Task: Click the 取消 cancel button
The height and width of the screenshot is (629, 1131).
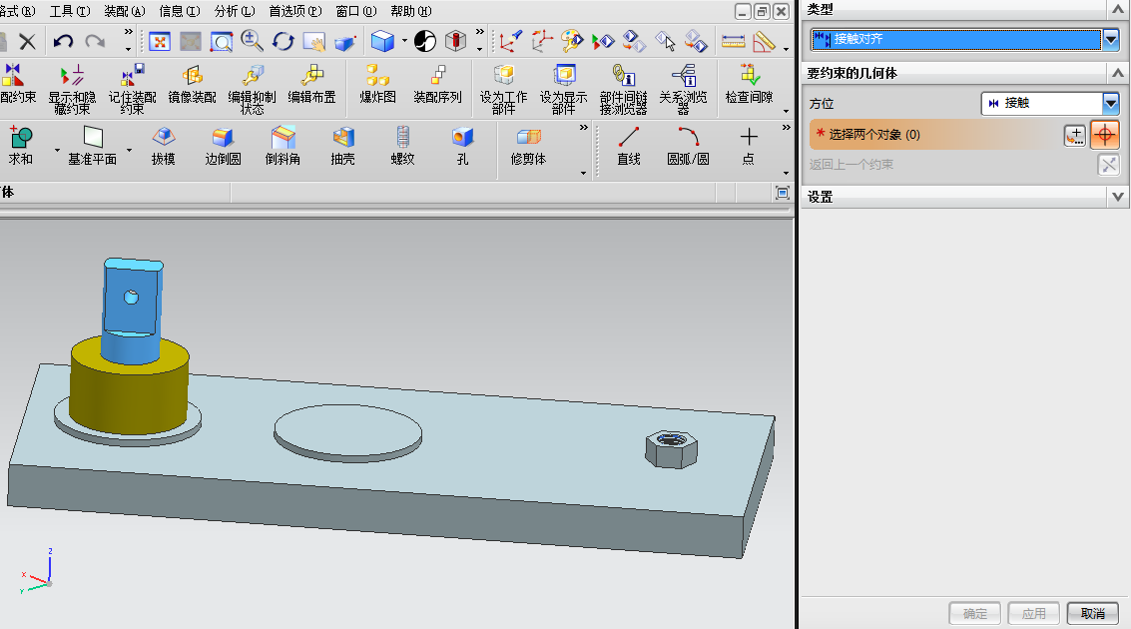Action: pos(1092,613)
